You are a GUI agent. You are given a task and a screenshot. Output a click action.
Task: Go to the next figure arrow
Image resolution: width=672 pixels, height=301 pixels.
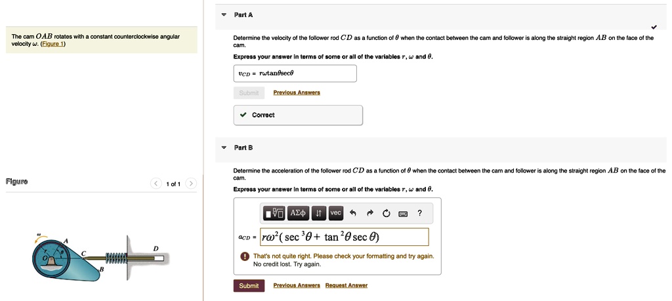click(x=191, y=184)
